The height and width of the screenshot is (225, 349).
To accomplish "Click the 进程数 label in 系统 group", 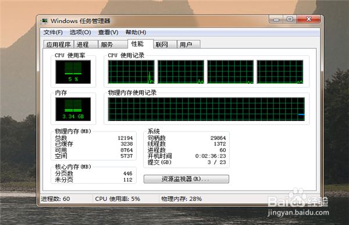I will point(156,150).
